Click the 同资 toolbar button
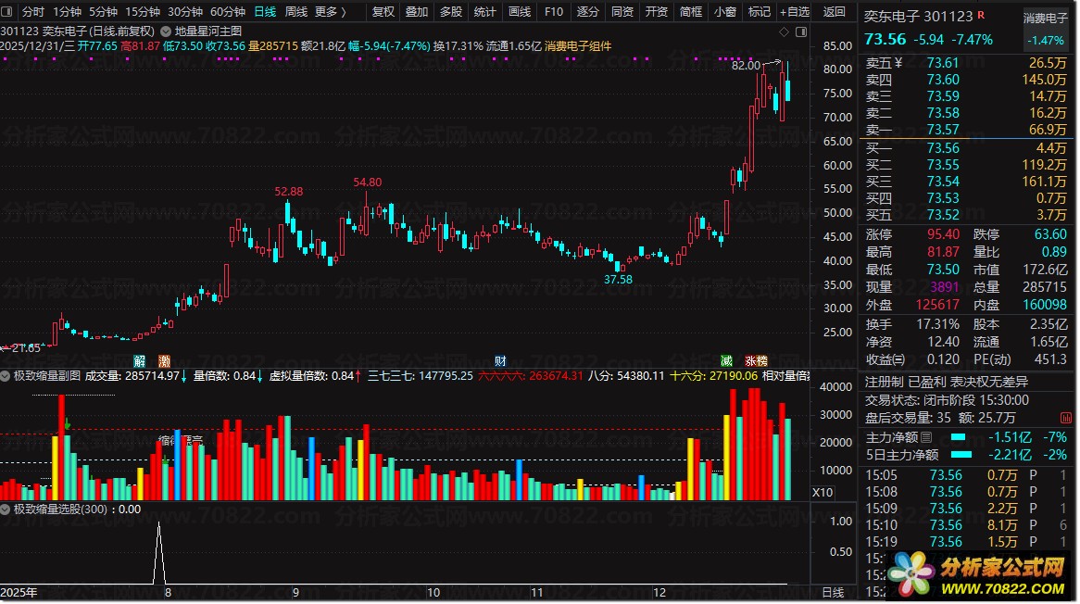The height and width of the screenshot is (604, 1080). pos(622,12)
